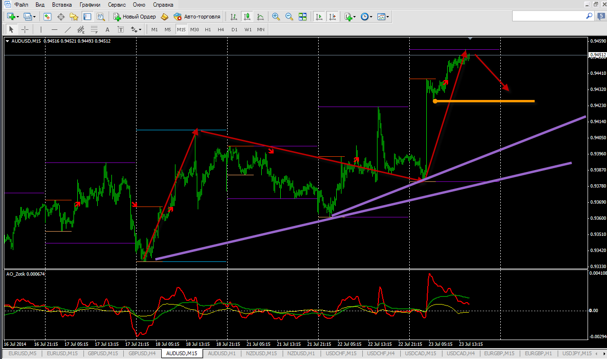Switch chart to bar chart mode
The width and height of the screenshot is (607, 359).
(x=234, y=17)
